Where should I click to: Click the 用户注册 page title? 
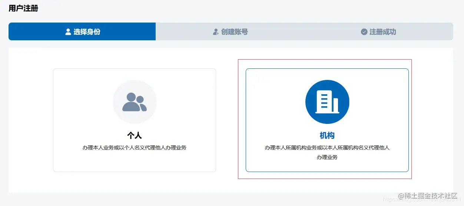point(23,8)
